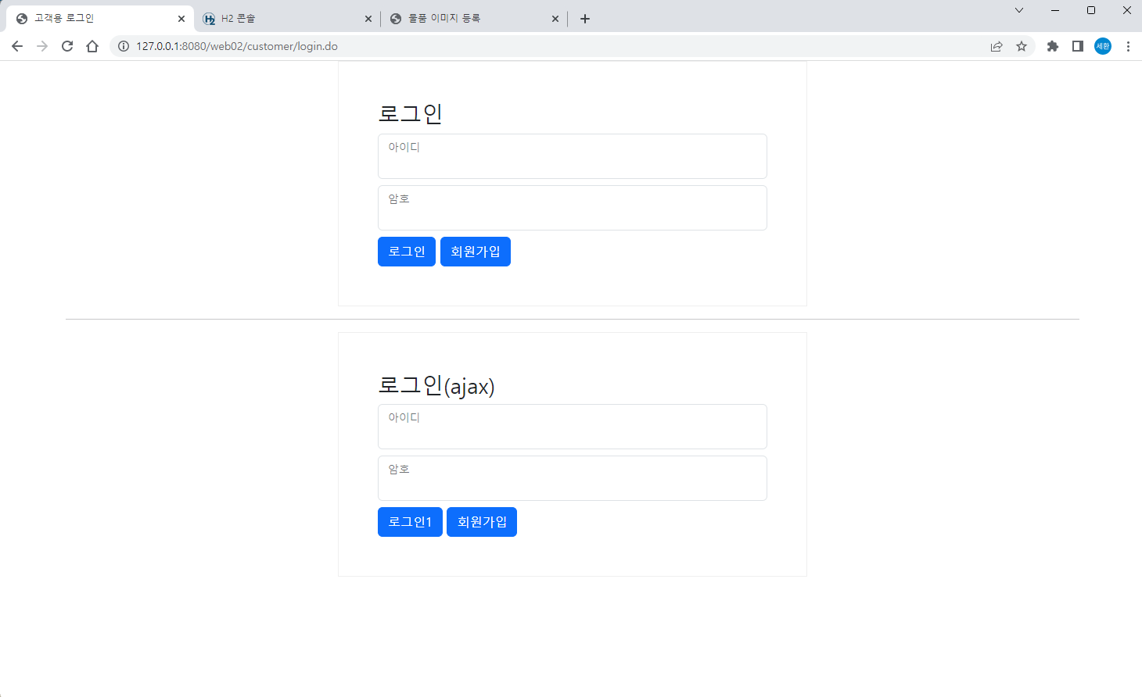This screenshot has width=1142, height=697.
Task: Reload the current page
Action: pyautogui.click(x=67, y=46)
